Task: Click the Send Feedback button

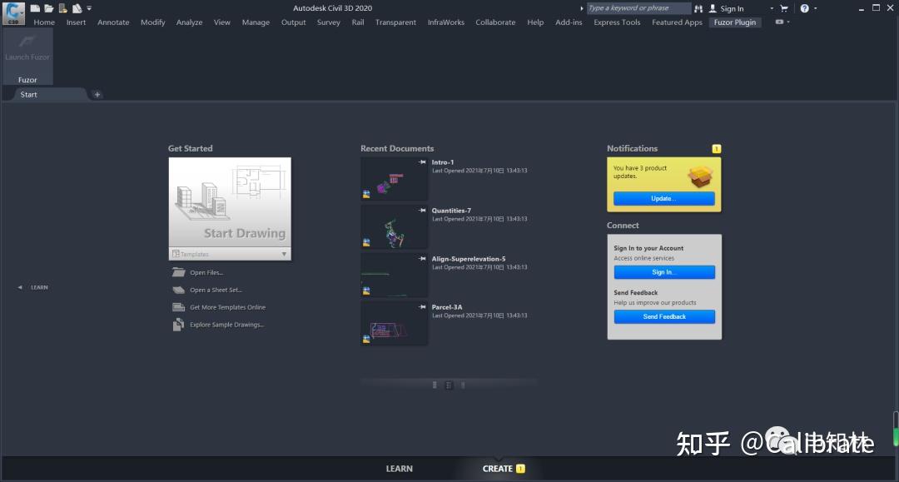Action: click(664, 316)
